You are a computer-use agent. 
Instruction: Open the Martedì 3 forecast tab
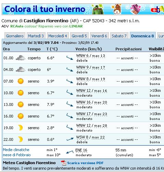point(36,36)
